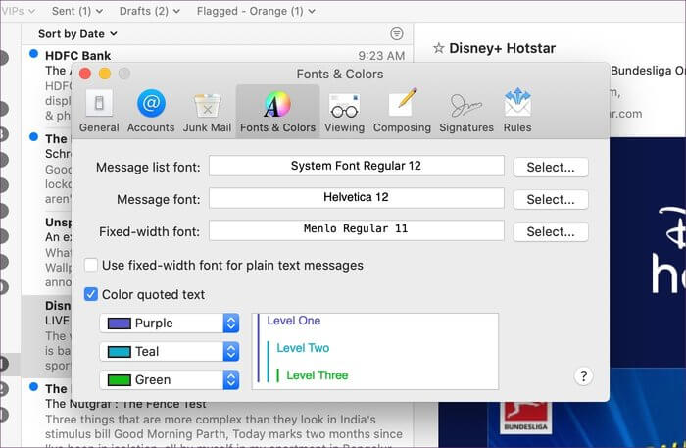The height and width of the screenshot is (448, 686).
Task: Expand the Sort by Date menu
Action: pos(77,33)
